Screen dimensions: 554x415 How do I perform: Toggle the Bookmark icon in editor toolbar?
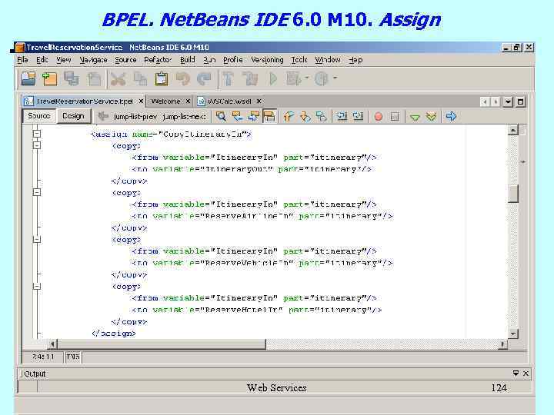coord(322,116)
